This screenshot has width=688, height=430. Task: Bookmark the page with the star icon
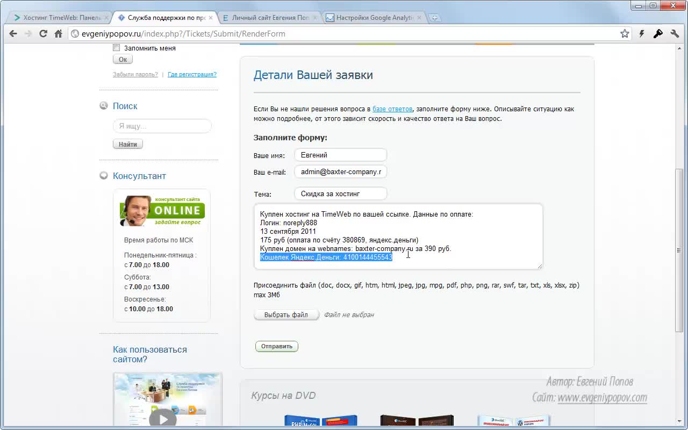pyautogui.click(x=625, y=34)
